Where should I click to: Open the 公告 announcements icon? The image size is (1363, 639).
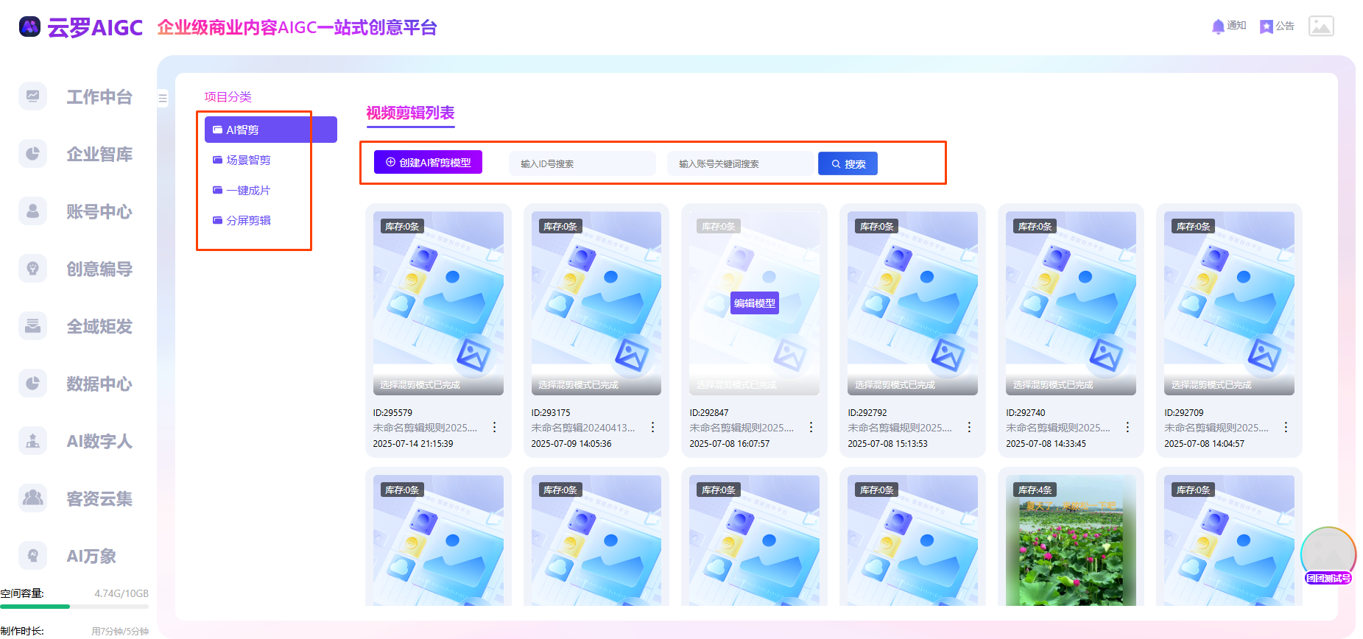[1266, 27]
